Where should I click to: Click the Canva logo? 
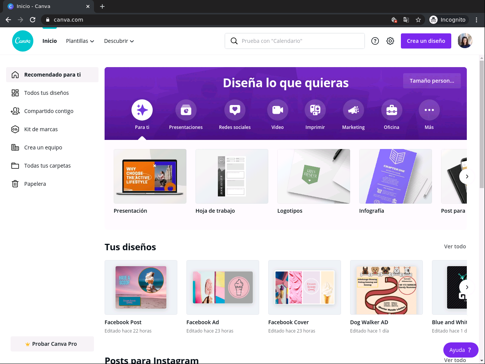click(x=23, y=41)
